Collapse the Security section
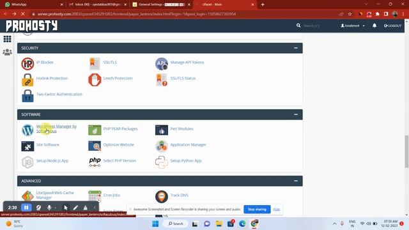 pyautogui.click(x=295, y=48)
